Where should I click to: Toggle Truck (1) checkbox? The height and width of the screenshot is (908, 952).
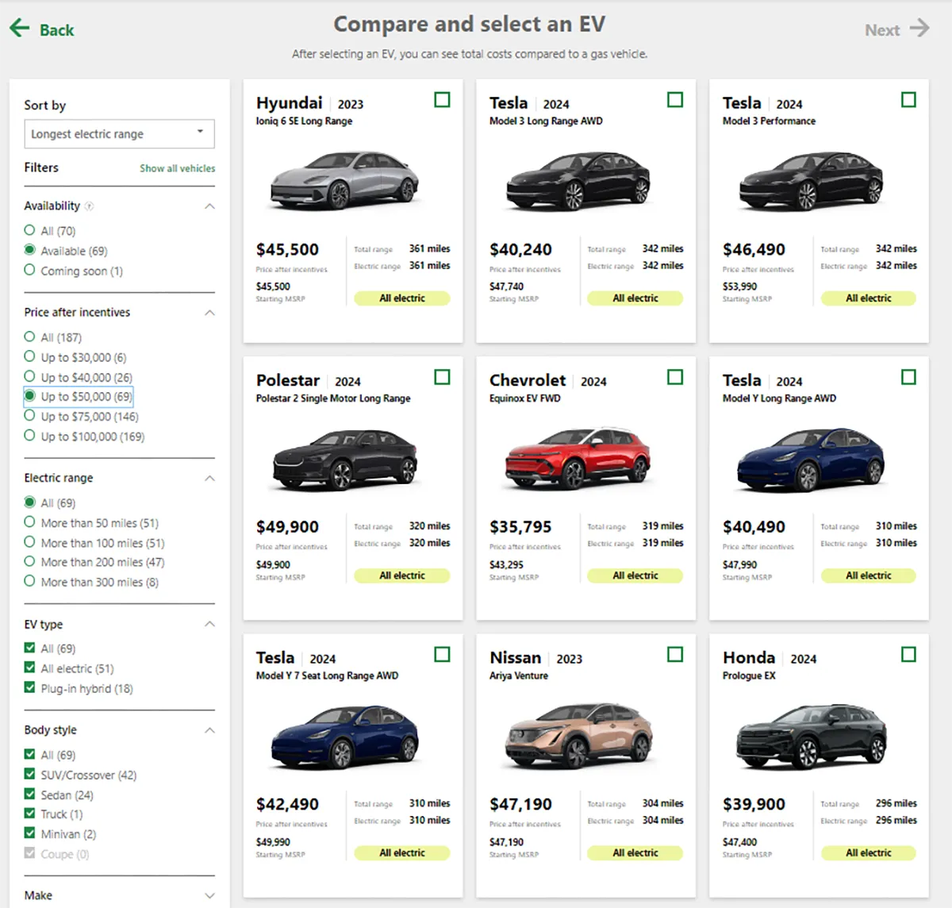29,814
